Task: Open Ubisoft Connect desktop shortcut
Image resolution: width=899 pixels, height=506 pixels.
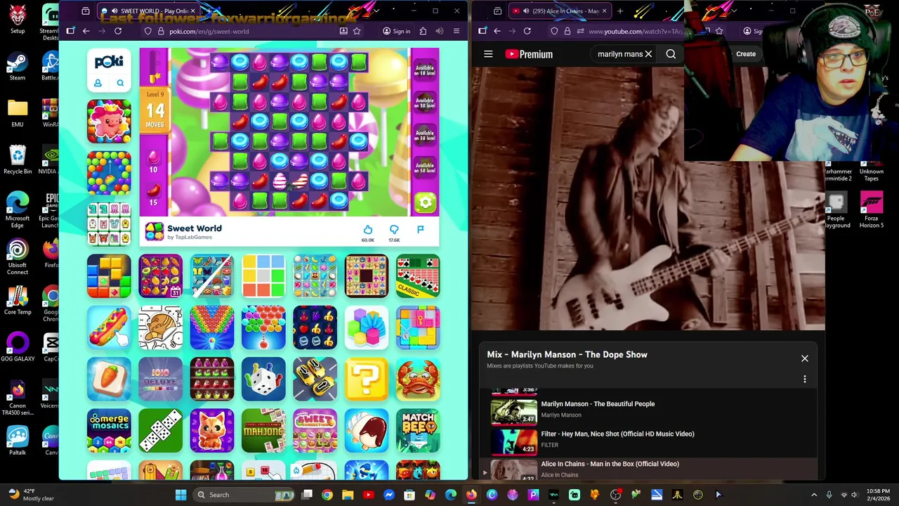Action: click(x=18, y=257)
